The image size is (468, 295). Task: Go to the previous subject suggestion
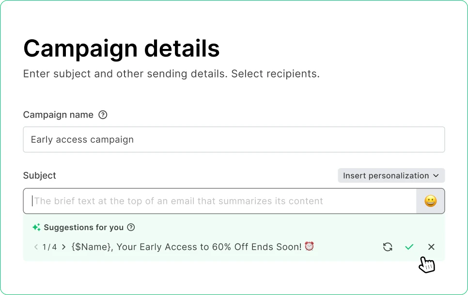(36, 247)
